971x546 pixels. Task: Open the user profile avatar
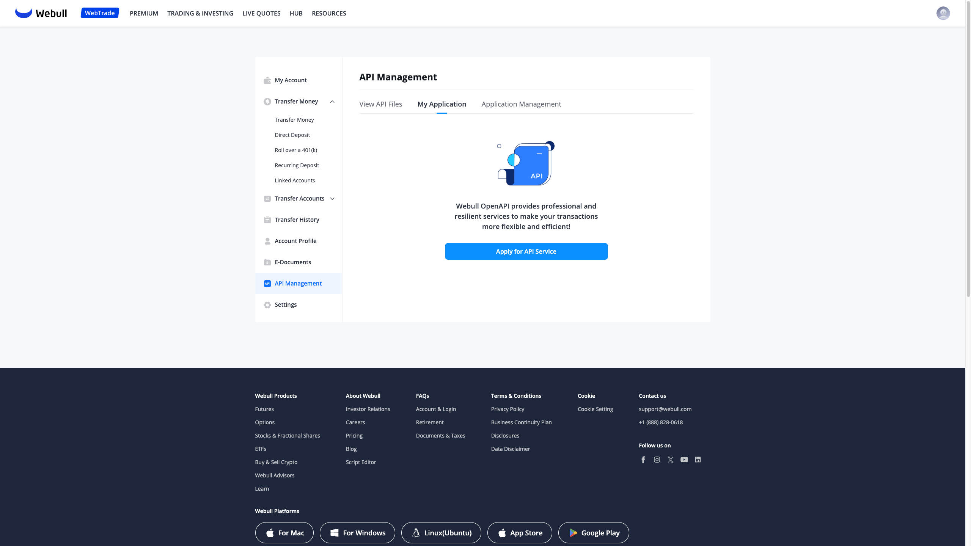943,13
